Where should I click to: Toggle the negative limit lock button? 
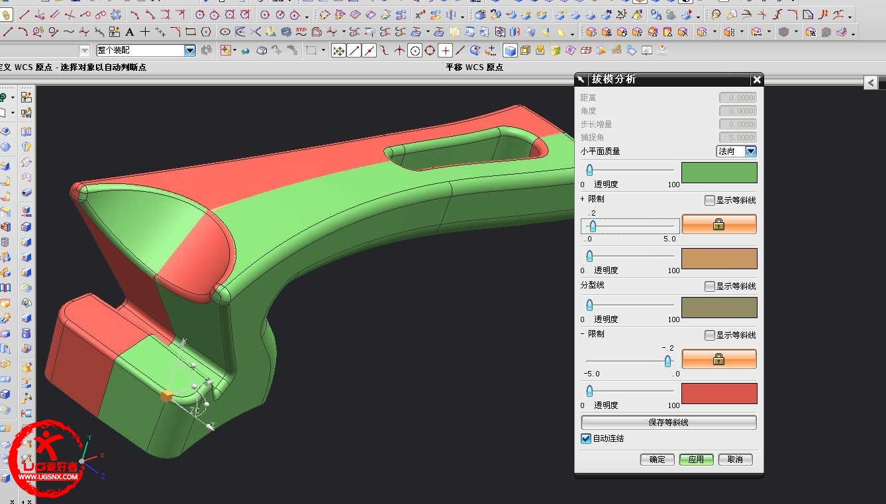pos(719,359)
